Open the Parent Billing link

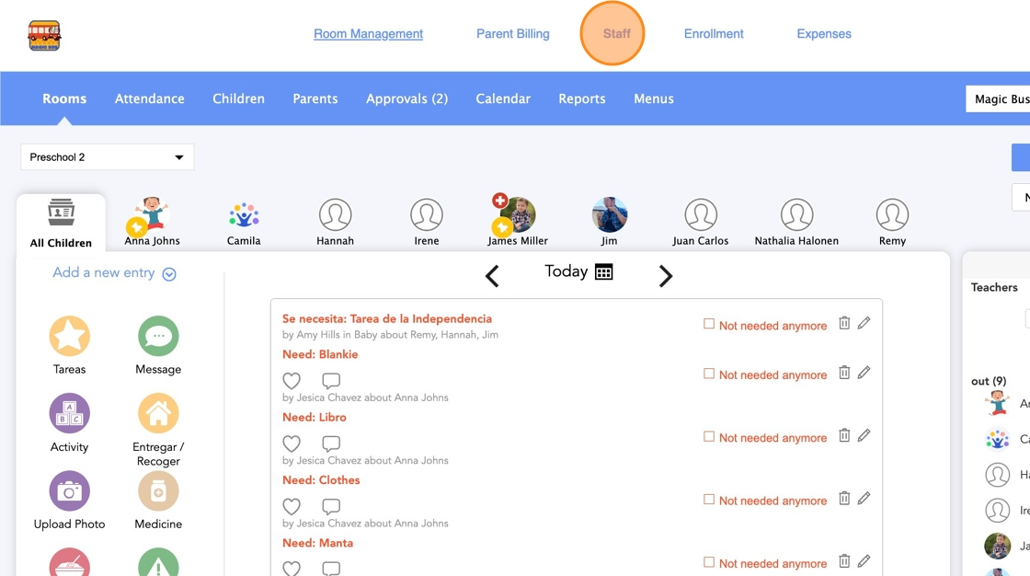point(513,33)
